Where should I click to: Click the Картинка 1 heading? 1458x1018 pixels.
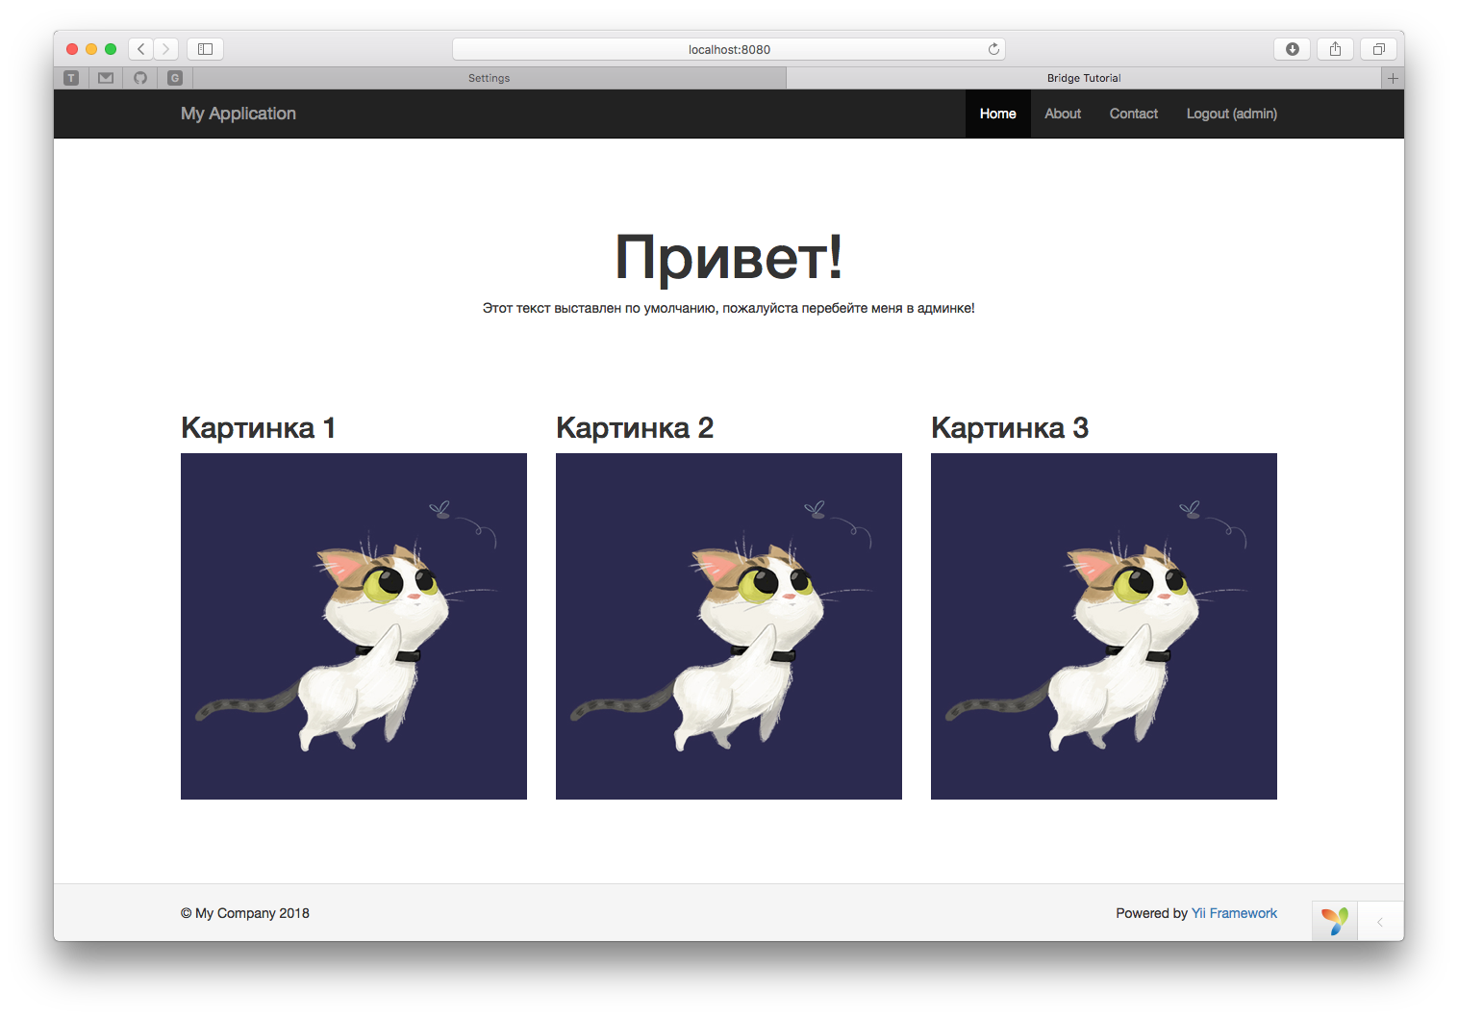258,427
